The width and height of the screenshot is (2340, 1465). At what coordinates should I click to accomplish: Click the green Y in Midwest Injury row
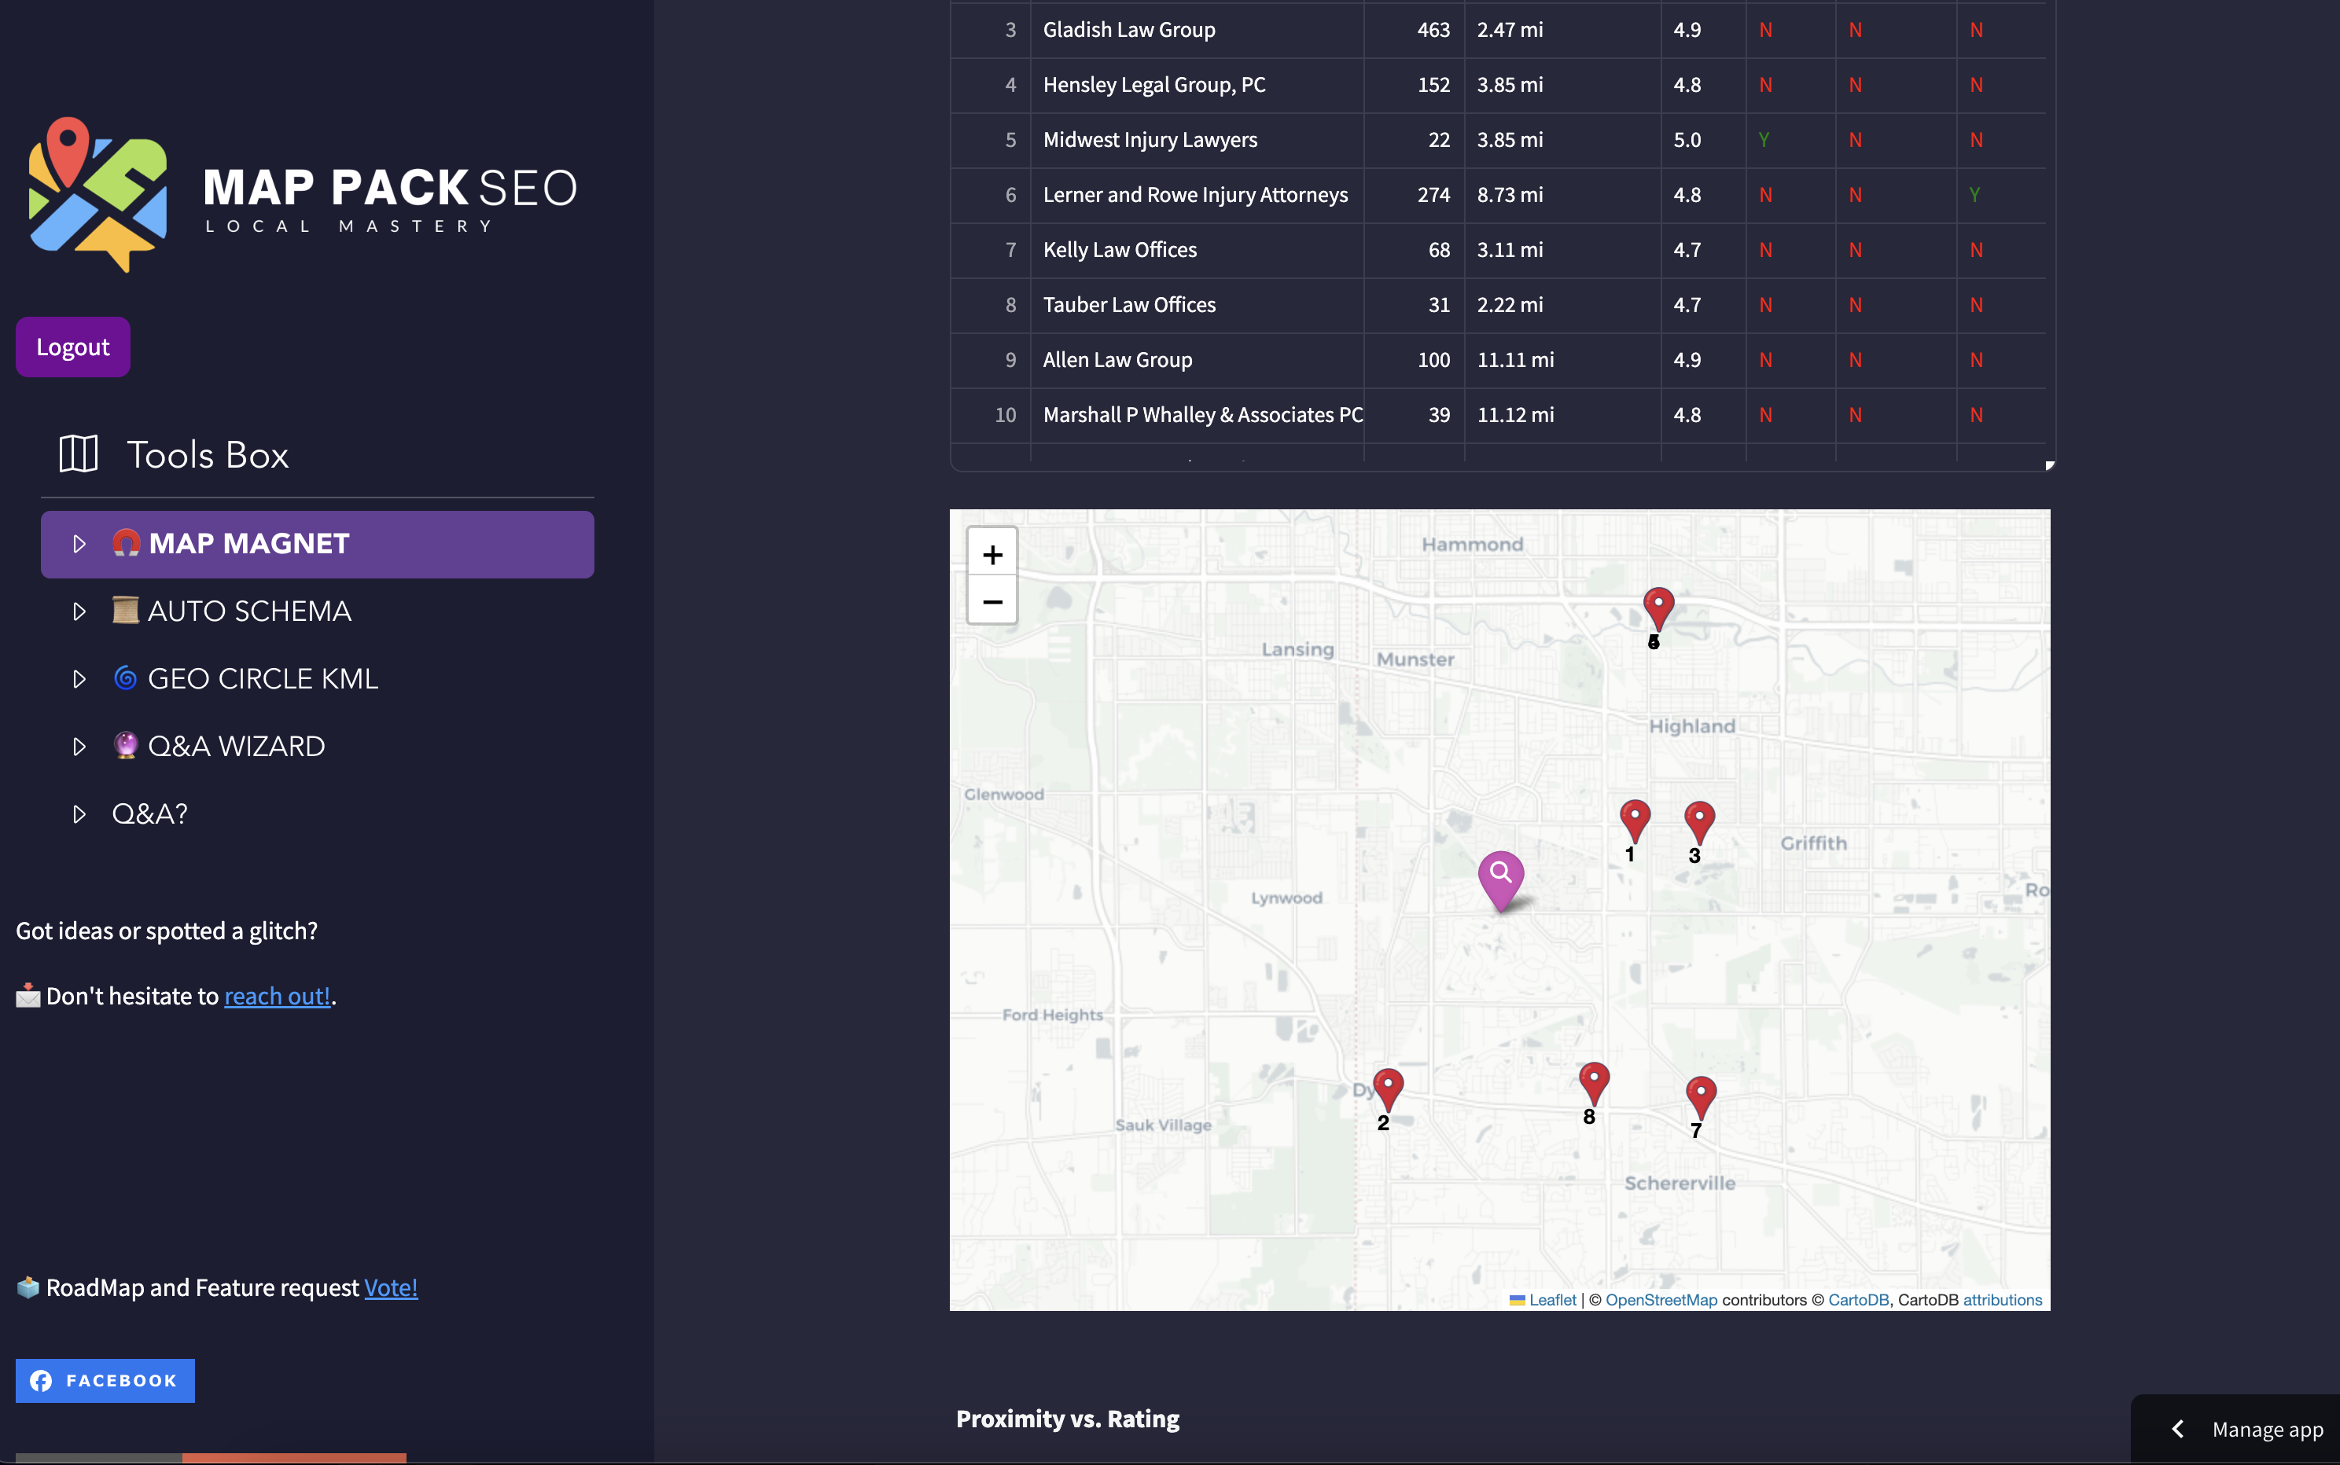point(1763,140)
